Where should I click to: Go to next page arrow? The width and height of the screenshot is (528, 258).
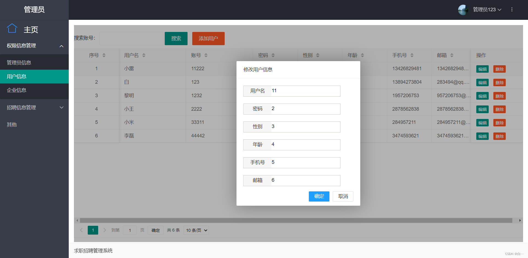[x=105, y=230]
